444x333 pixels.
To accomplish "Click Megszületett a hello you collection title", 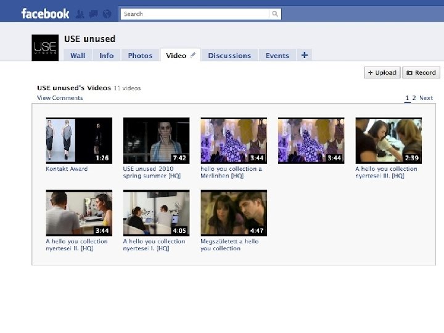I will [x=229, y=245].
